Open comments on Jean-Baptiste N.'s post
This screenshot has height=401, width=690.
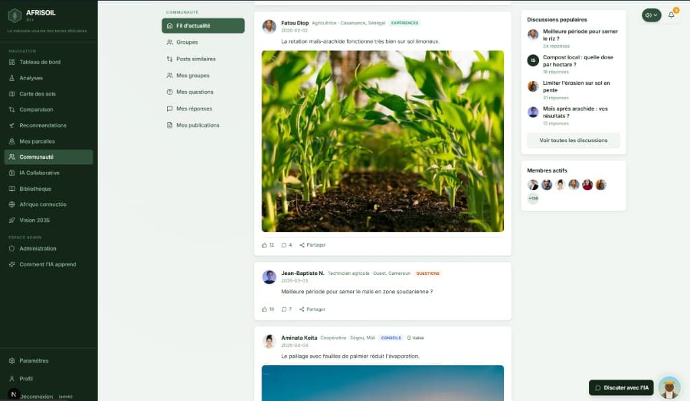coord(286,309)
